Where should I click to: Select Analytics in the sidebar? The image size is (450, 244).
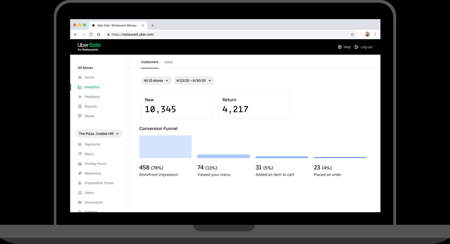pyautogui.click(x=92, y=87)
